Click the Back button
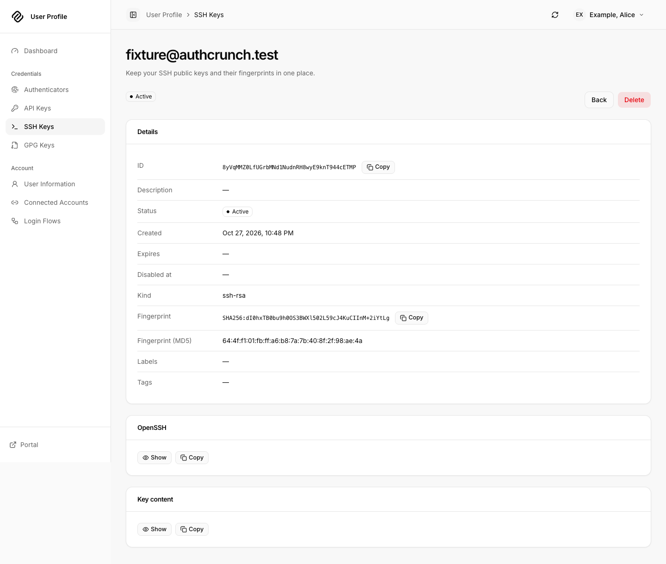666x564 pixels. coord(599,100)
